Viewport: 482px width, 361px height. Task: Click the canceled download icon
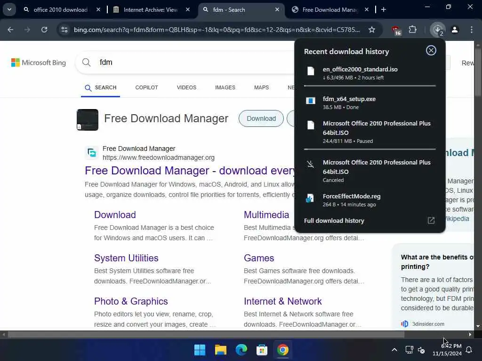coord(311,164)
